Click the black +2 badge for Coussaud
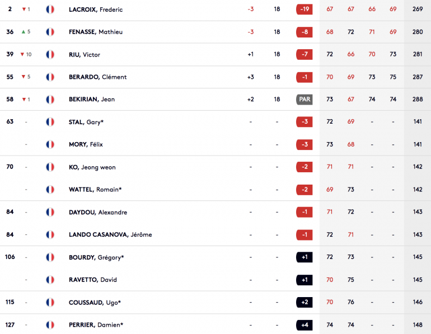431x334 pixels. (x=304, y=302)
